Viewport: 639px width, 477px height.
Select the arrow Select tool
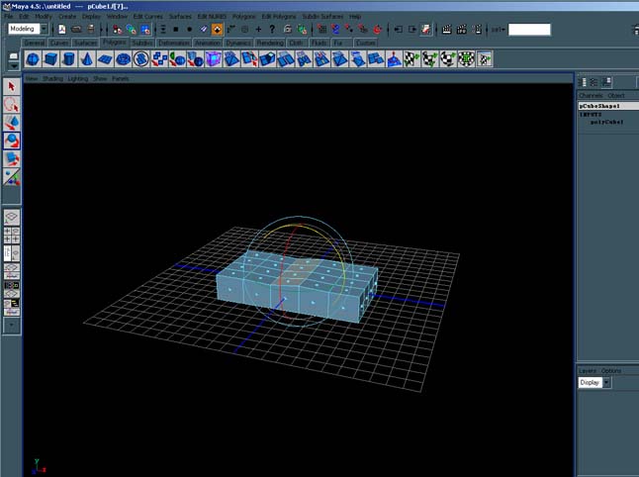12,86
